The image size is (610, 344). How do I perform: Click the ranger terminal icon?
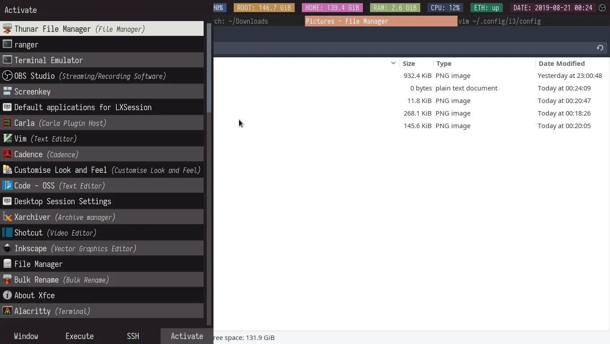click(x=7, y=44)
